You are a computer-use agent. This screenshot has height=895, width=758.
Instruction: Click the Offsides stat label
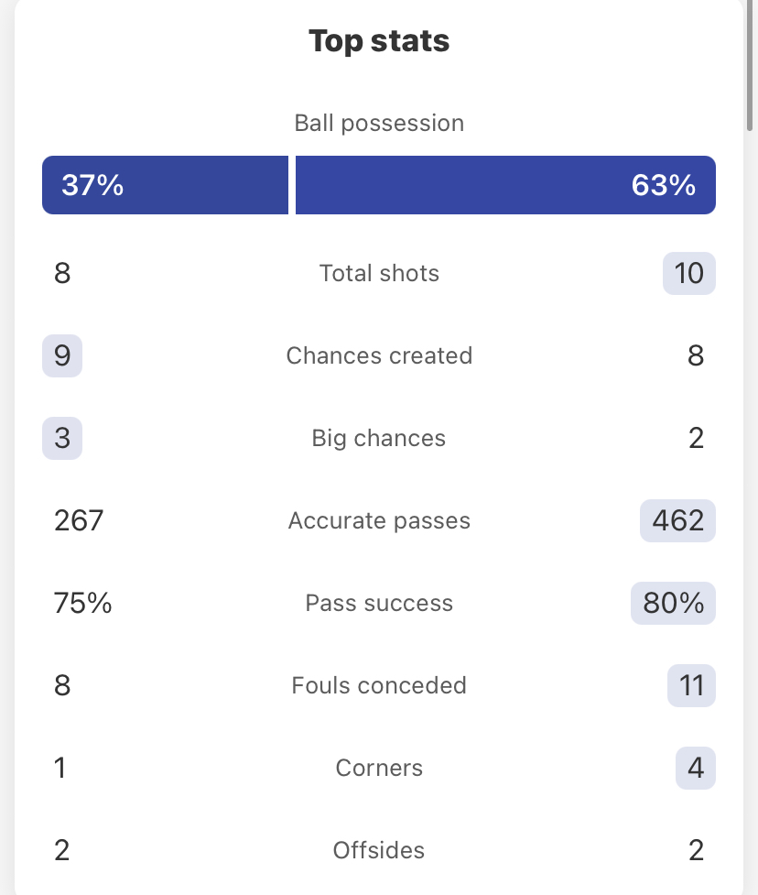click(379, 850)
